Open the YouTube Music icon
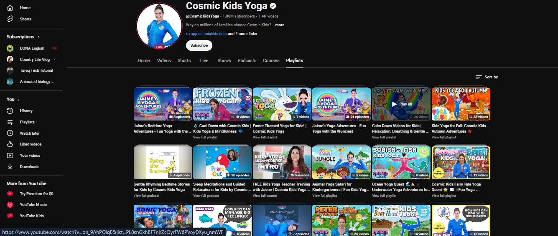 pos(10,205)
